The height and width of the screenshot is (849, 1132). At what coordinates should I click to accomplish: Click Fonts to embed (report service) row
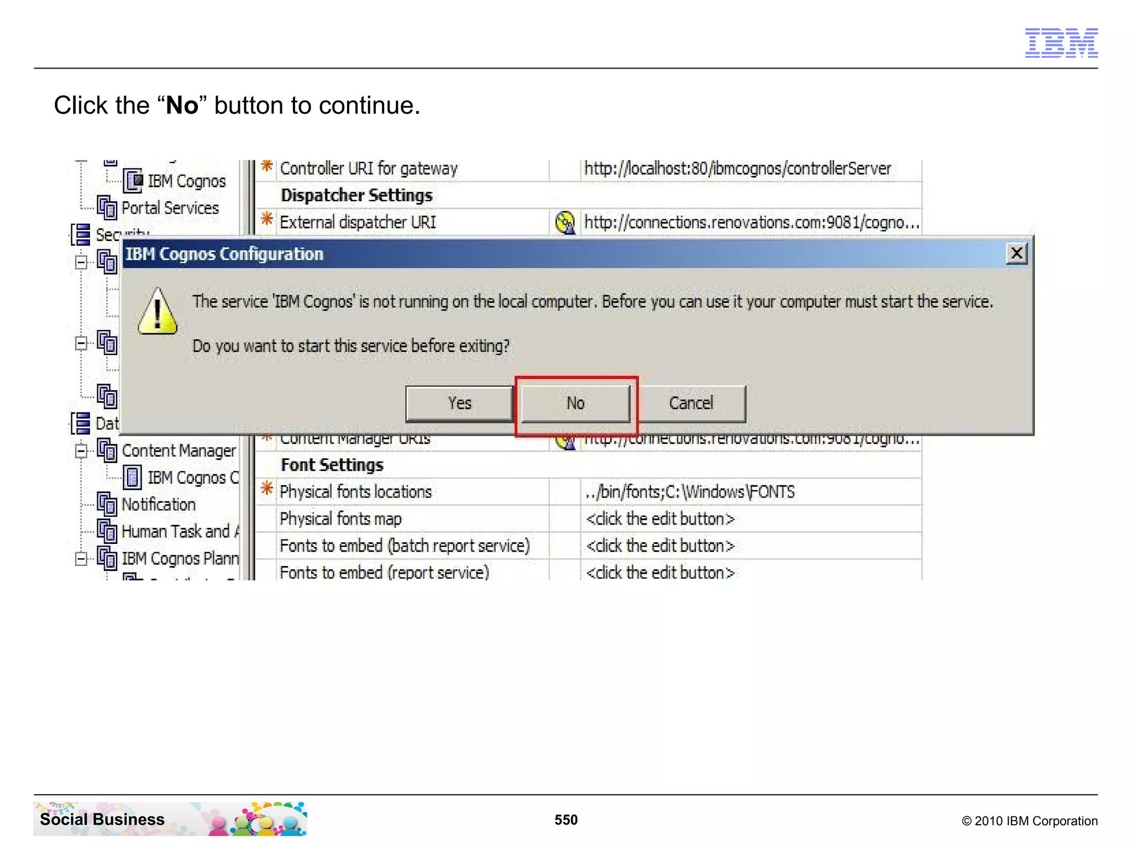click(384, 573)
